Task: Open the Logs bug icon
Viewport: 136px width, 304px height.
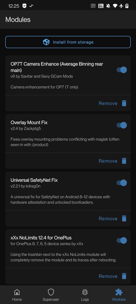Action: coord(85,292)
